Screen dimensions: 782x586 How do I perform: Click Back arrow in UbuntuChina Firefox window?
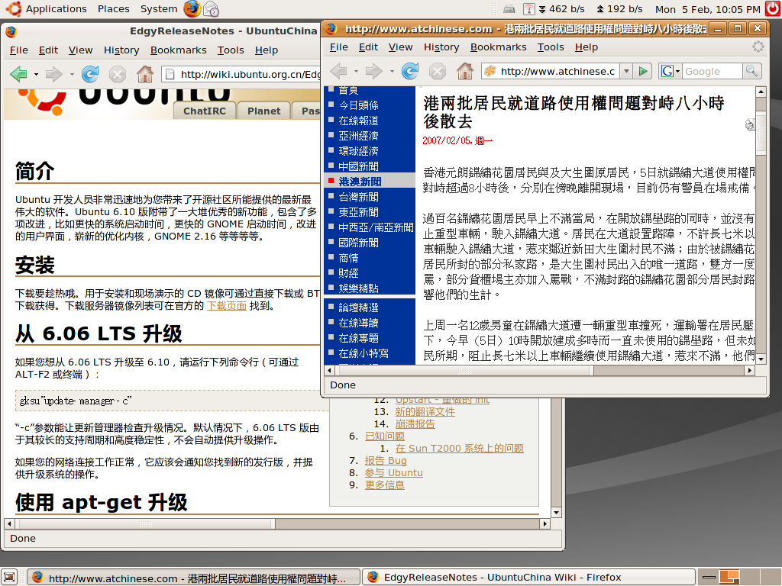pos(18,74)
